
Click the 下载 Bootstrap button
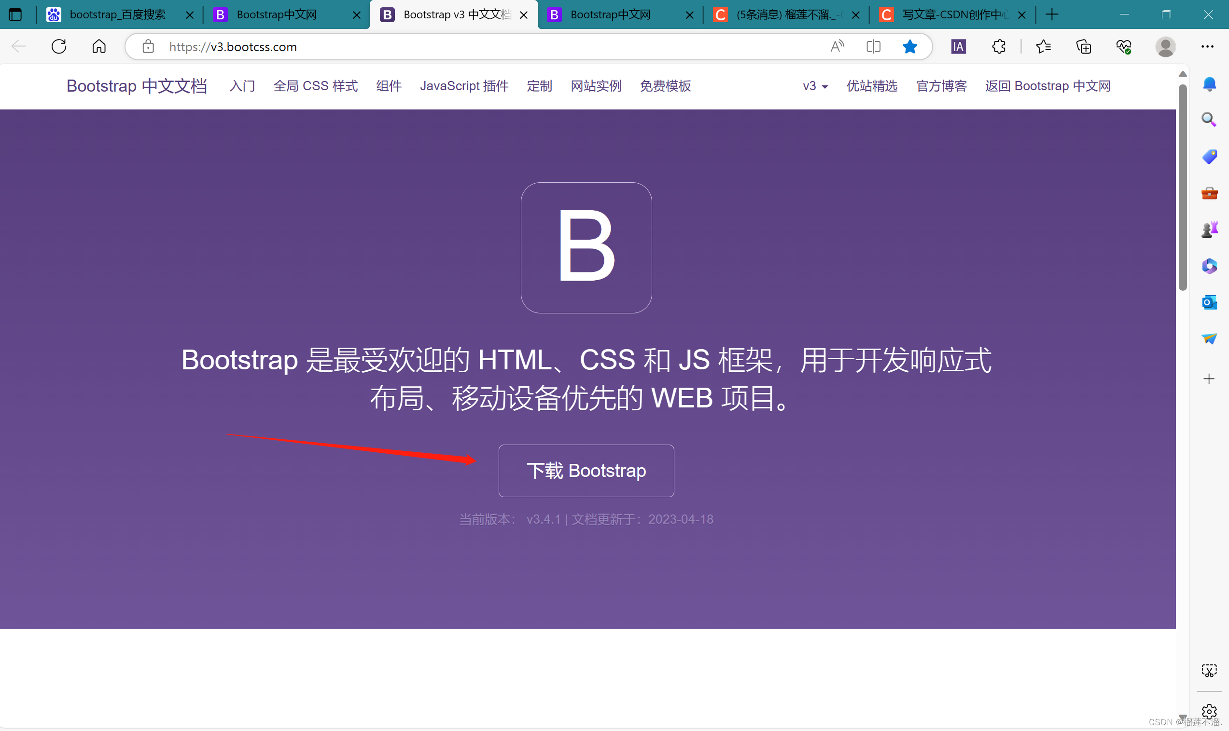click(586, 471)
